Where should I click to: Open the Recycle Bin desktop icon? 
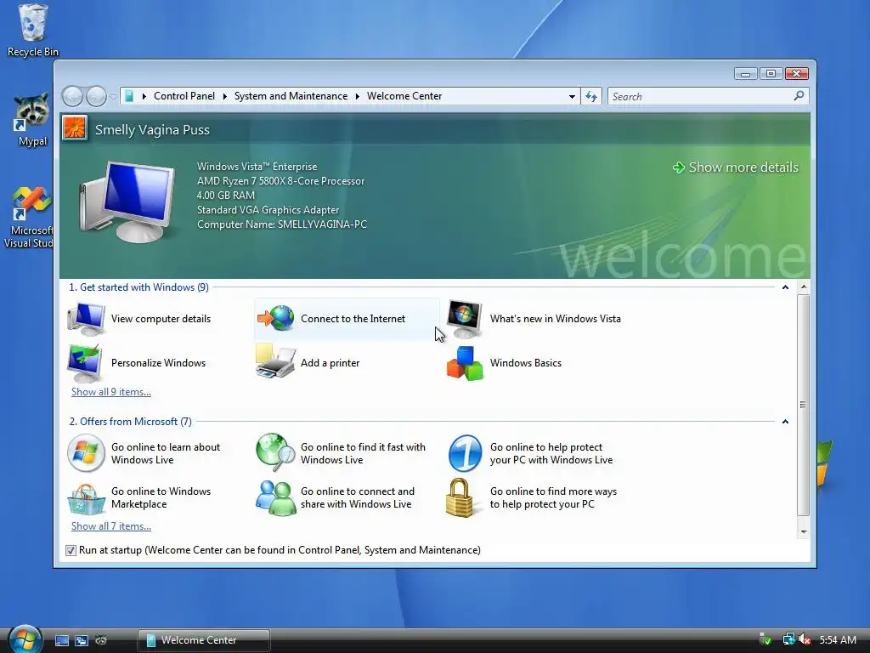point(33,31)
